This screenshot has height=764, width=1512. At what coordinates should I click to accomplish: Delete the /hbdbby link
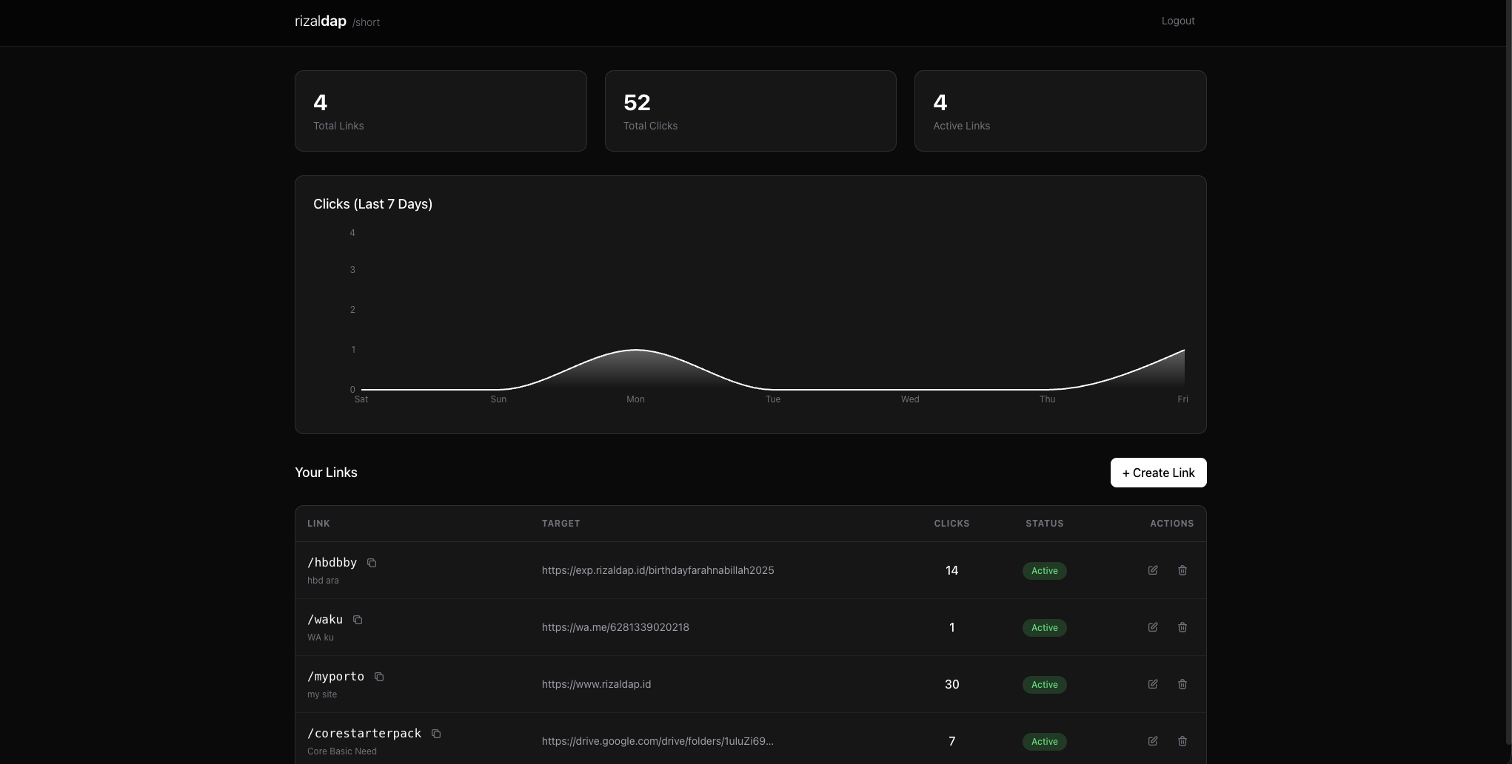coord(1182,570)
